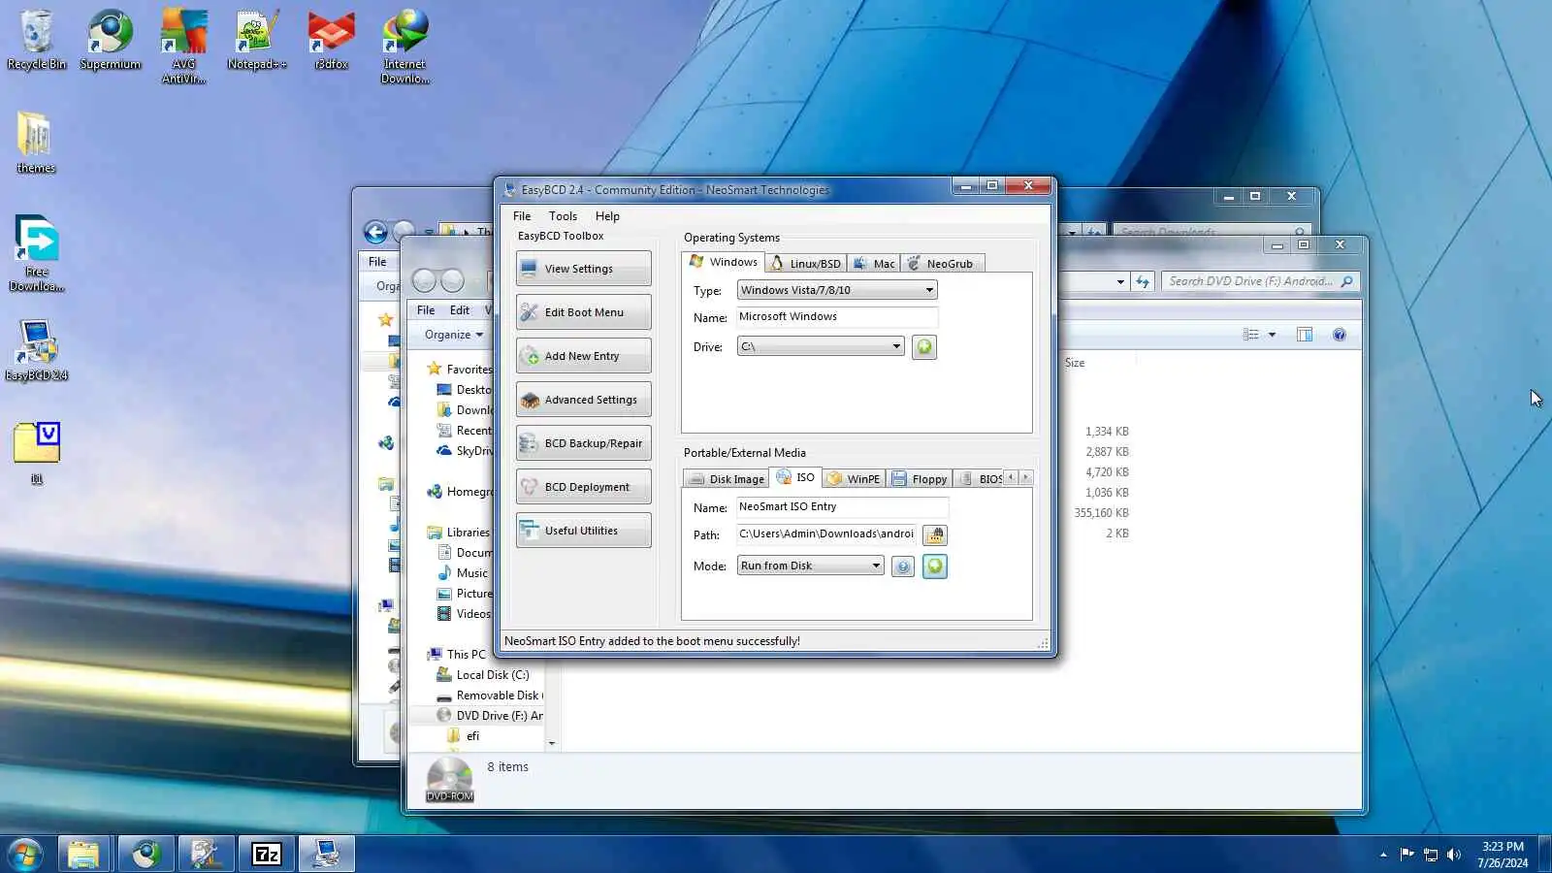Click the green add entry icon beside Mode
The image size is (1552, 873).
935,566
